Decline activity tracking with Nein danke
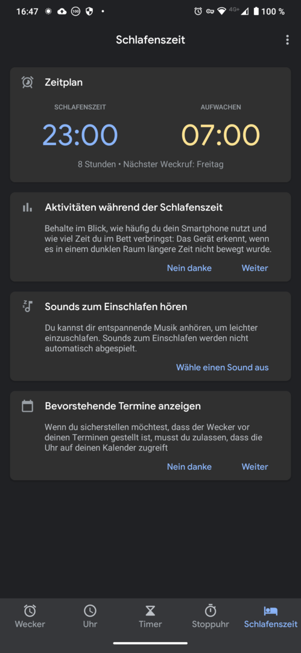This screenshot has width=301, height=653. [x=189, y=268]
